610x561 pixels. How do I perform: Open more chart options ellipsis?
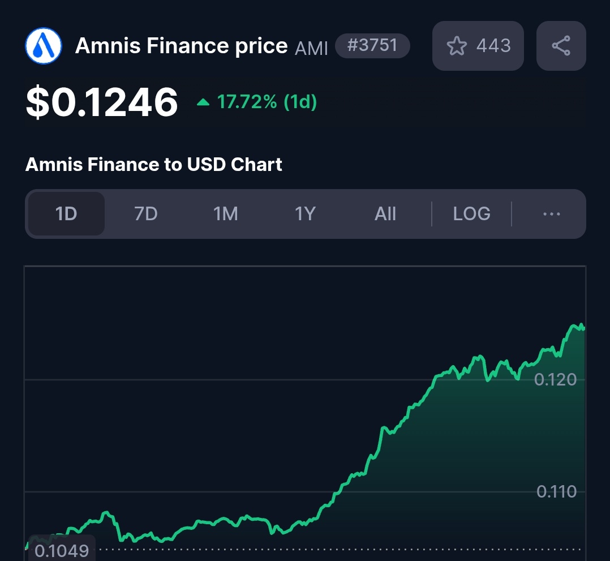(x=551, y=214)
